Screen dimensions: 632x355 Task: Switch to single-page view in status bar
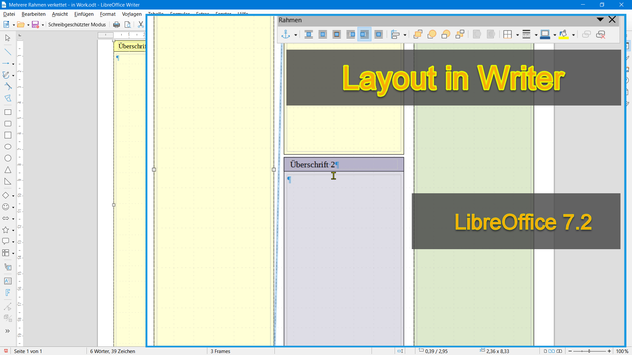[545, 351]
